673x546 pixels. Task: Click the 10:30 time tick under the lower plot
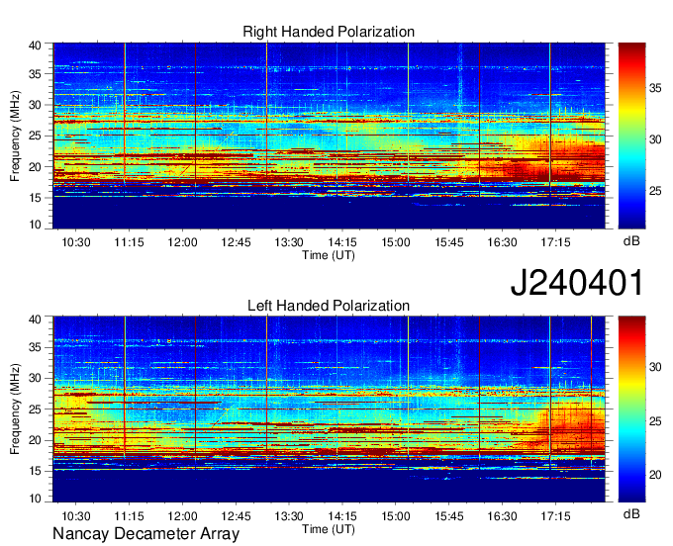point(76,516)
